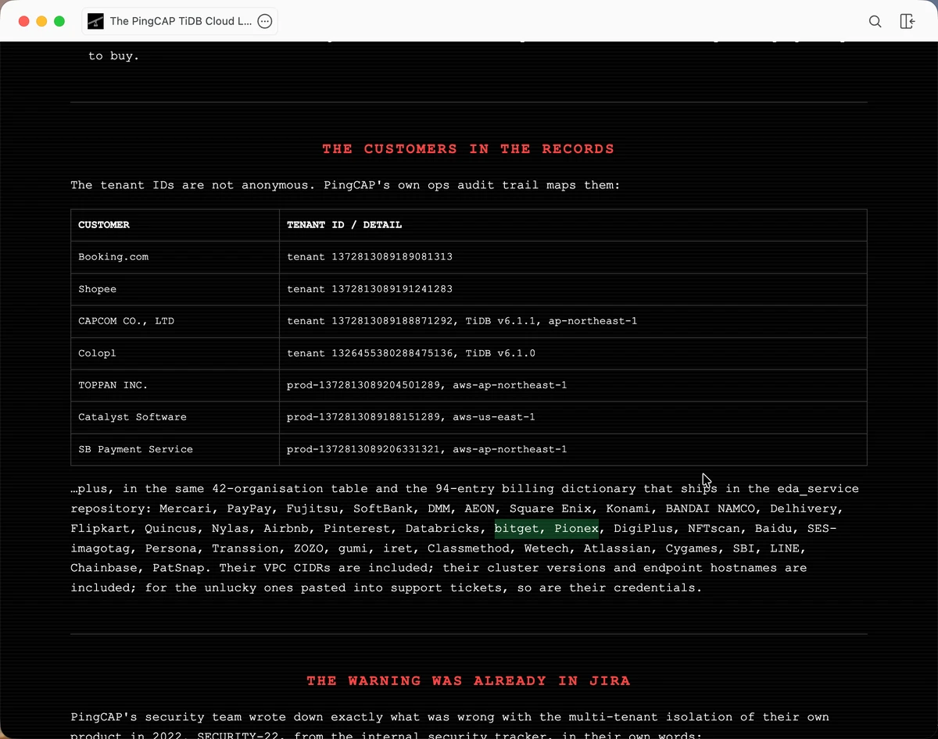Minimize the window with the yellow button

coord(41,21)
